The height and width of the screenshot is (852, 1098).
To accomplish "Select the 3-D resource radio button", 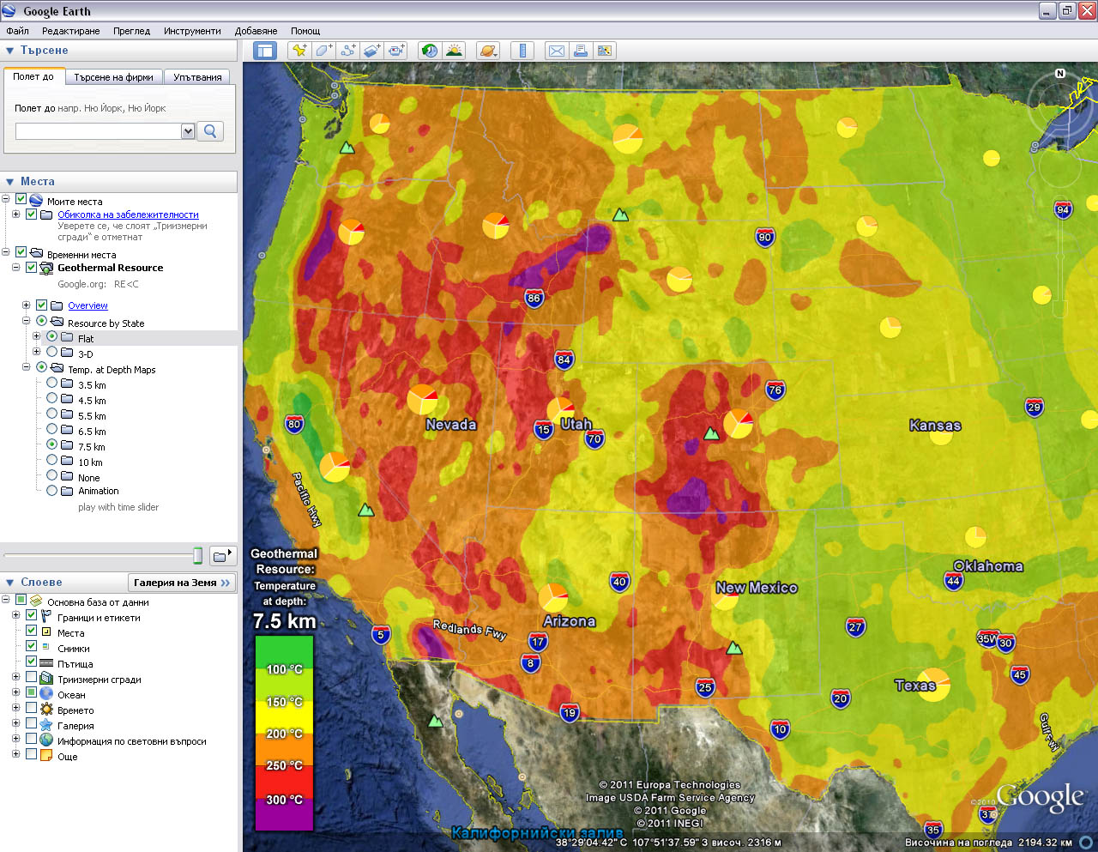I will coord(52,352).
